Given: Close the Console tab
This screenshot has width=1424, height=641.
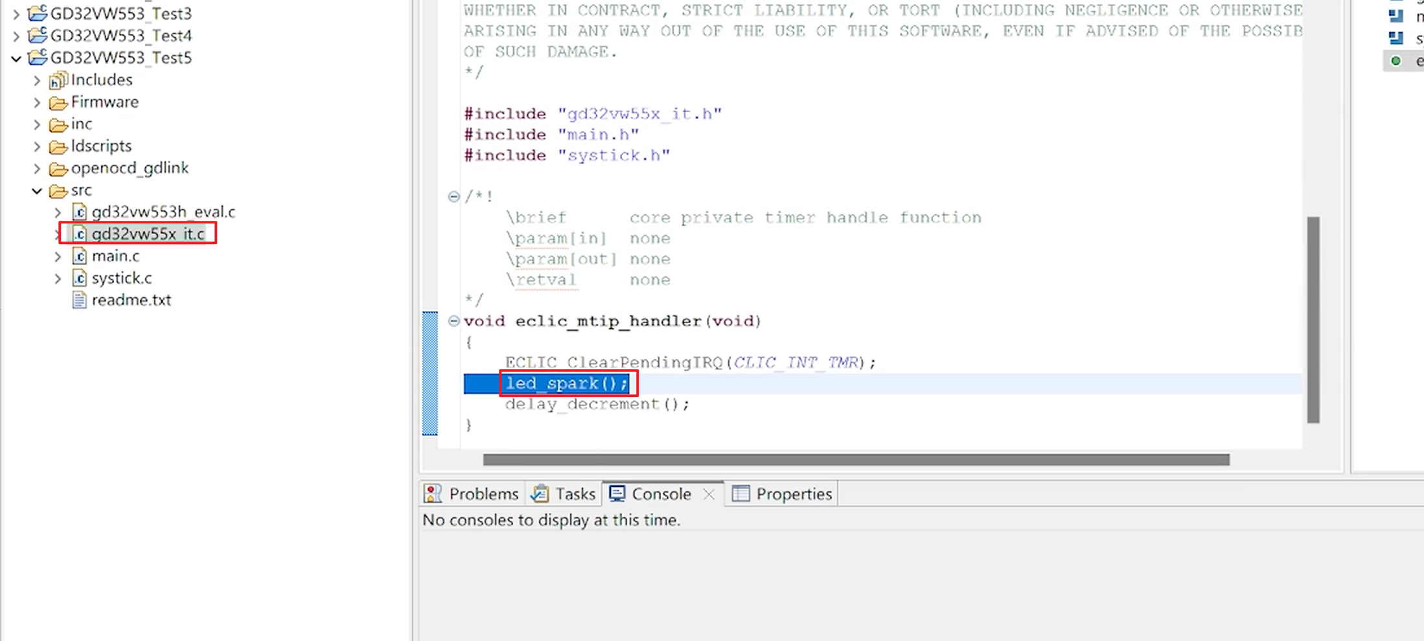Looking at the screenshot, I should (x=709, y=494).
